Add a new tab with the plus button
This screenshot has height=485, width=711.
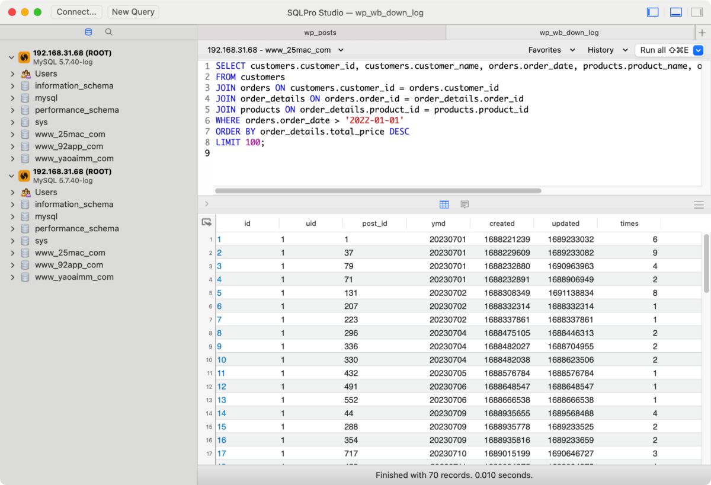coord(702,33)
